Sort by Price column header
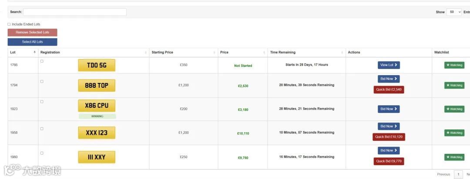Viewport: 470px width, 179px height. click(x=224, y=53)
